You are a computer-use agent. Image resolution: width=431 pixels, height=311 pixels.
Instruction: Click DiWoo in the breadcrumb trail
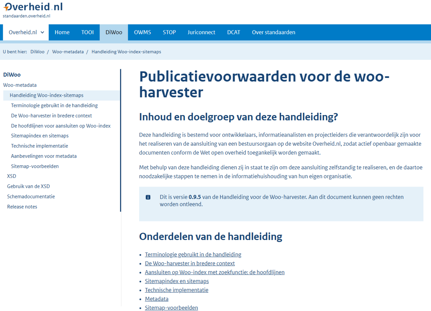click(x=37, y=52)
